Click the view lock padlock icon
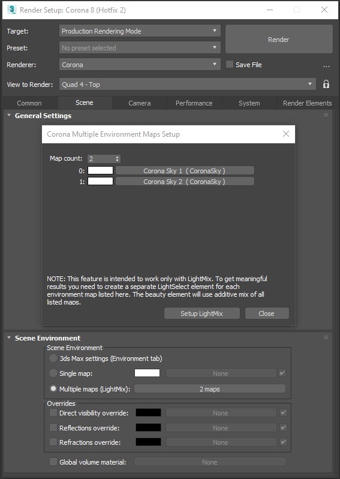340x479 pixels. [x=326, y=85]
